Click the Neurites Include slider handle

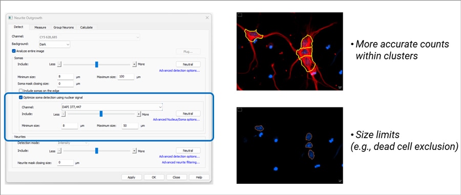click(x=96, y=150)
